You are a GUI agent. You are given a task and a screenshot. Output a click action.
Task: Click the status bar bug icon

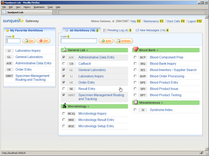click(202, 153)
